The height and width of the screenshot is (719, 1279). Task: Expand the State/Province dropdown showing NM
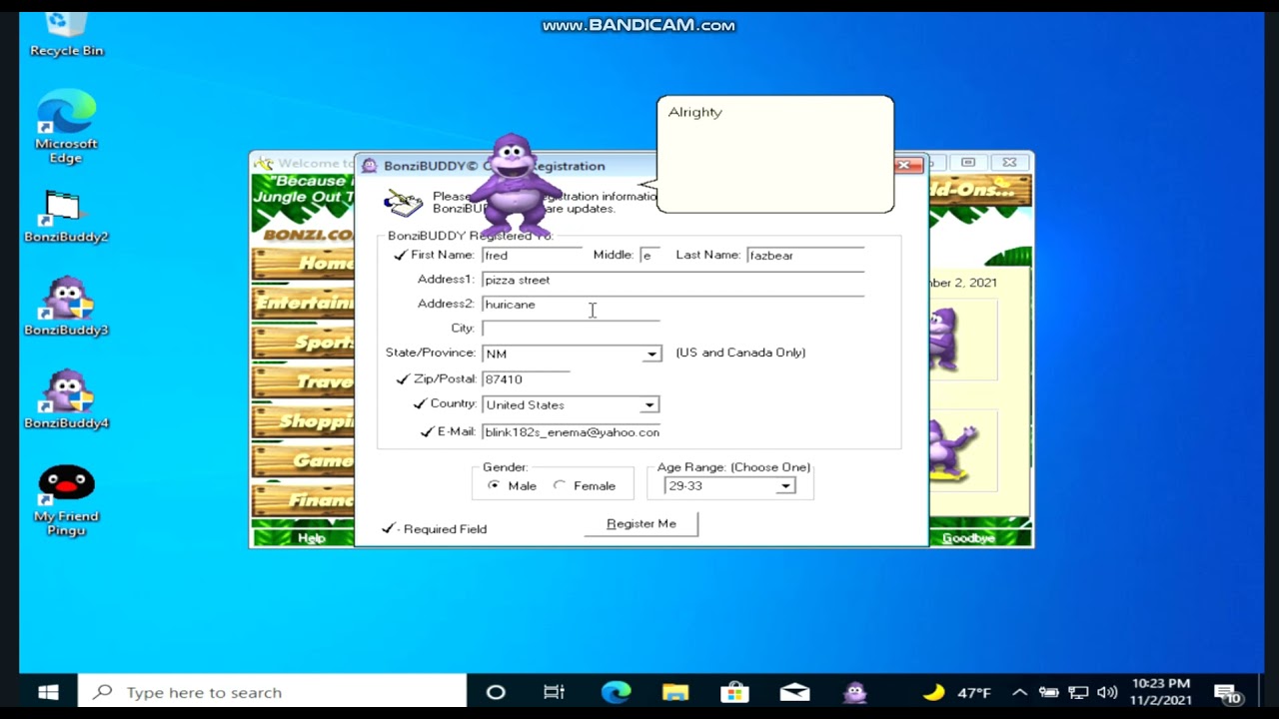651,354
